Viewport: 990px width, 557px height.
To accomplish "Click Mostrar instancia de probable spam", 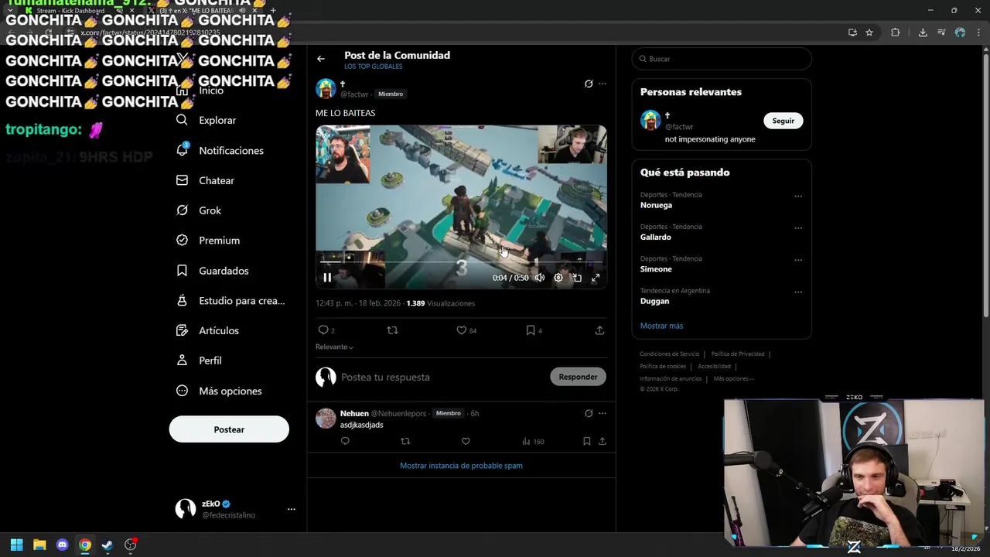I will (461, 466).
